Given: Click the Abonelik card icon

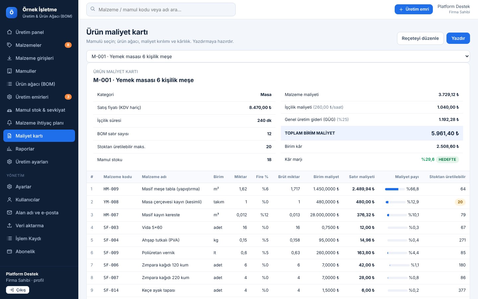Looking at the screenshot, I should [x=9, y=251].
